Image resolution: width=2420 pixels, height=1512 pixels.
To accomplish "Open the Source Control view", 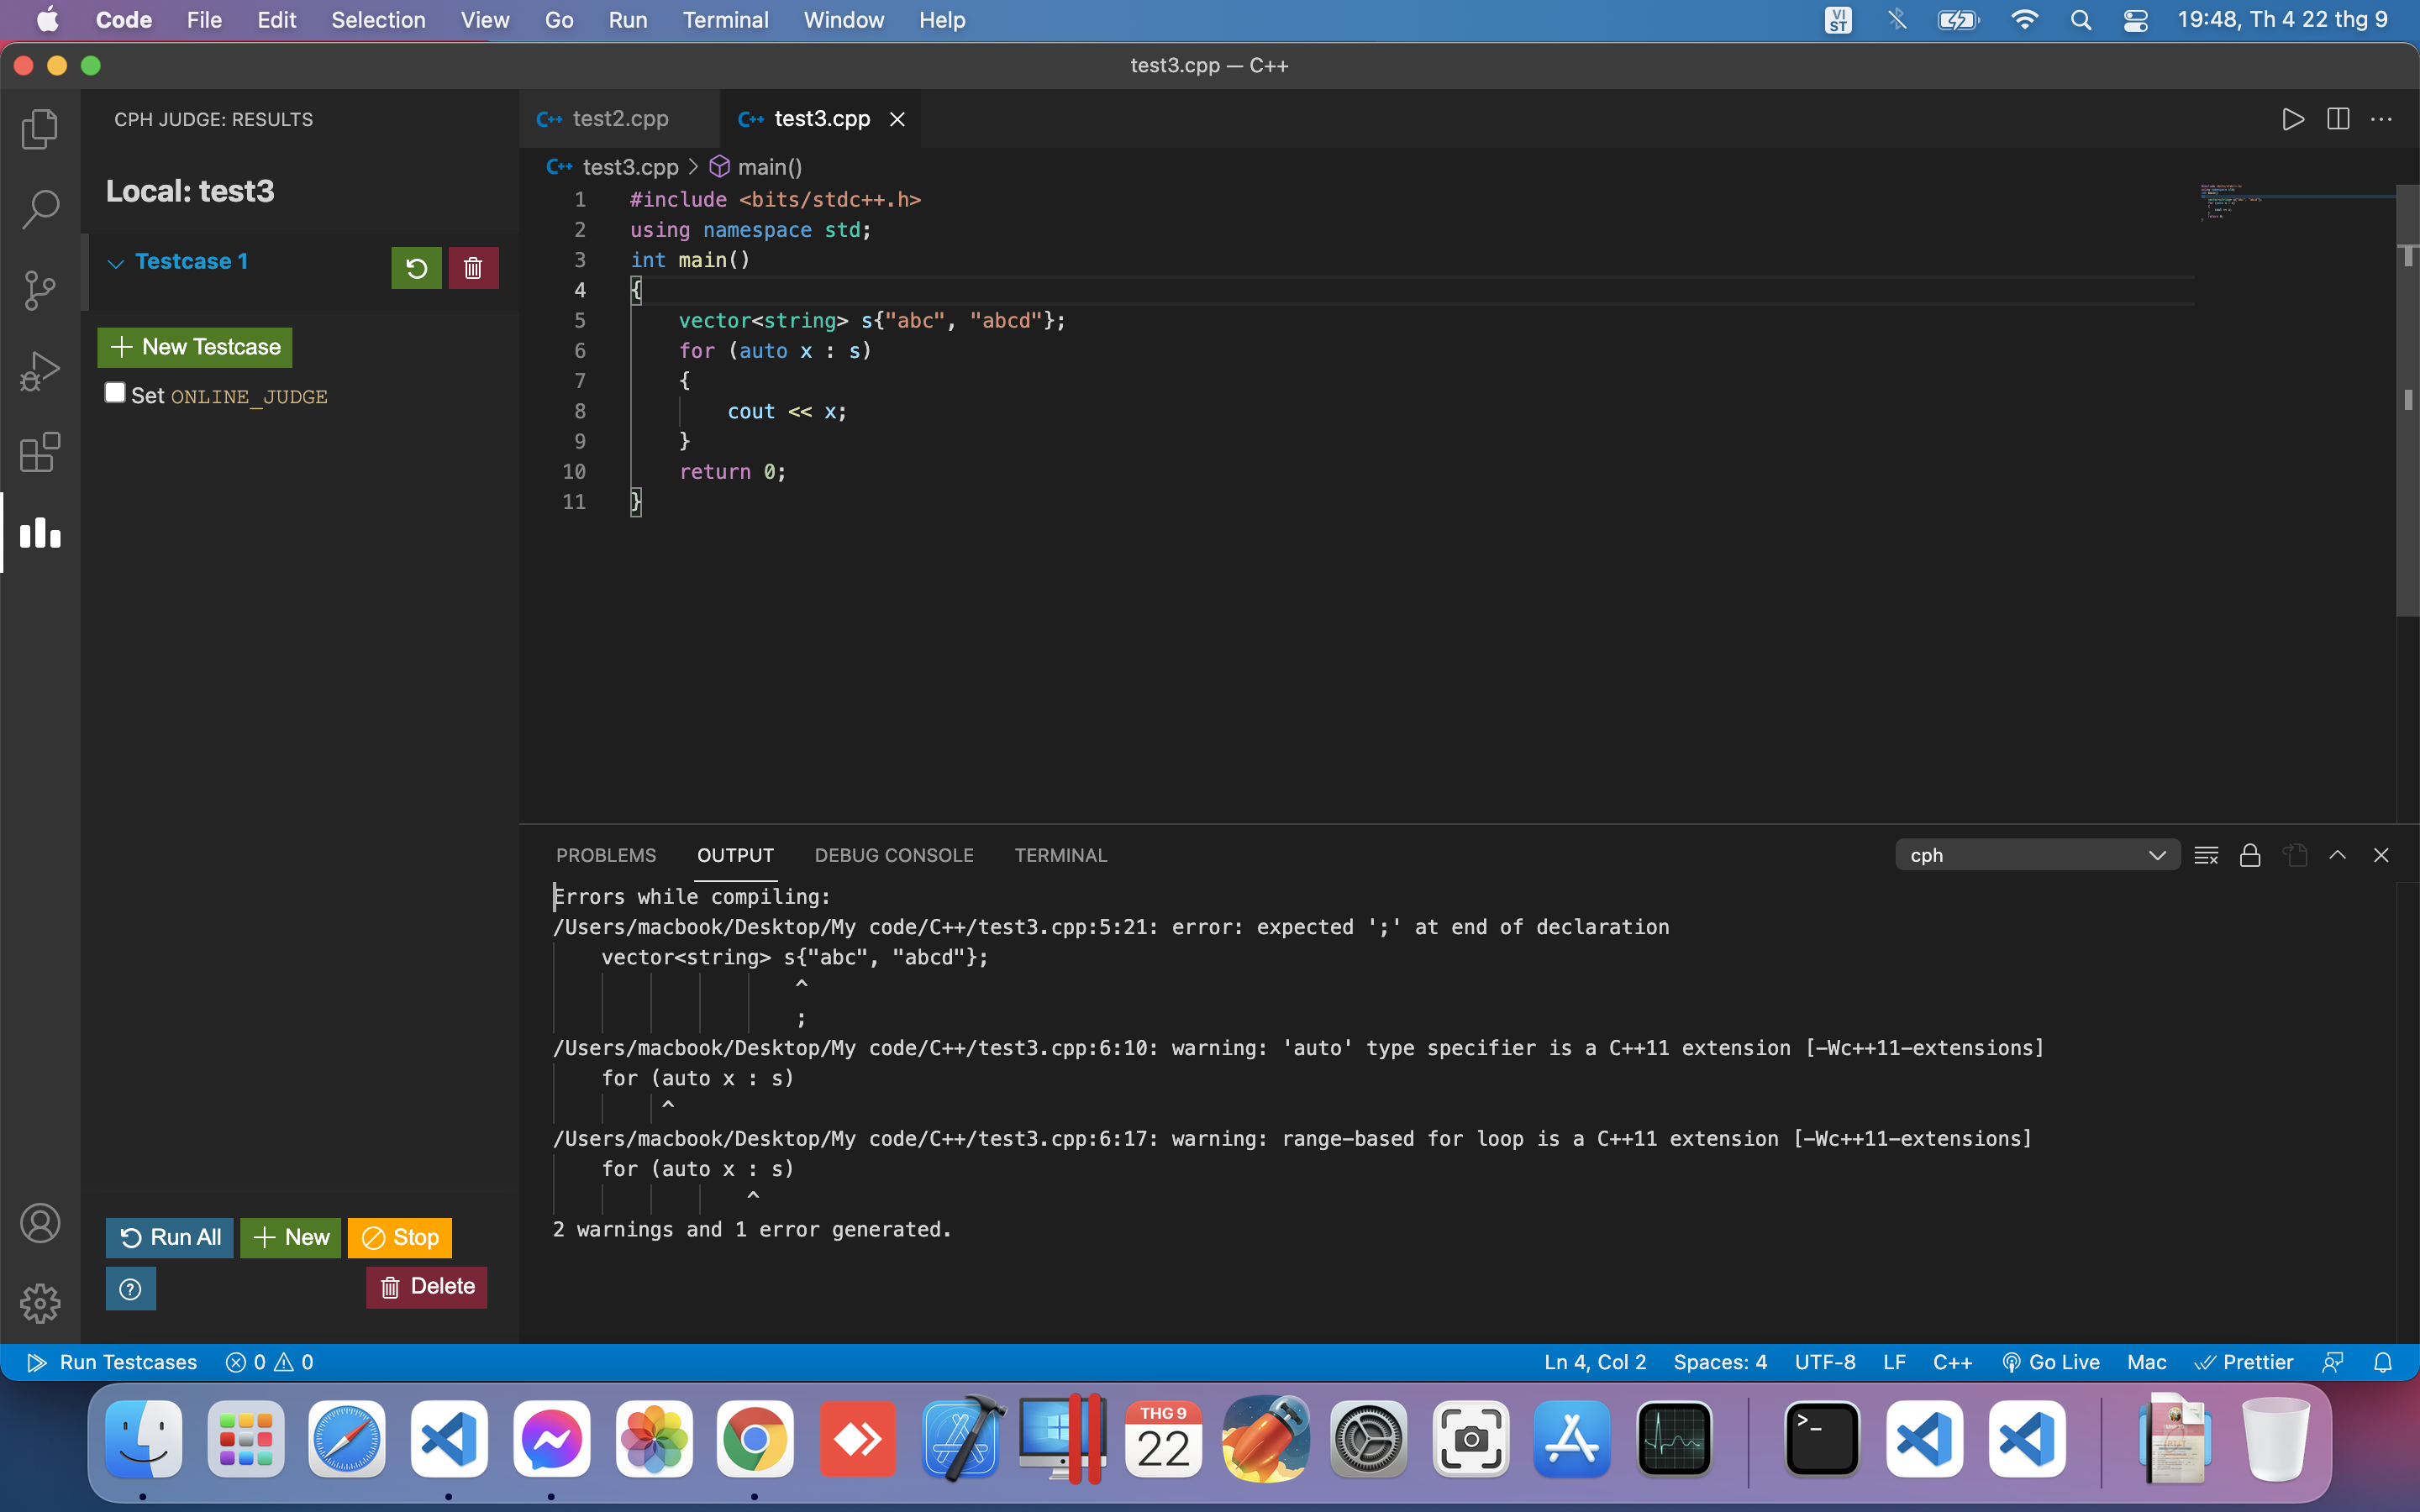I will [40, 290].
